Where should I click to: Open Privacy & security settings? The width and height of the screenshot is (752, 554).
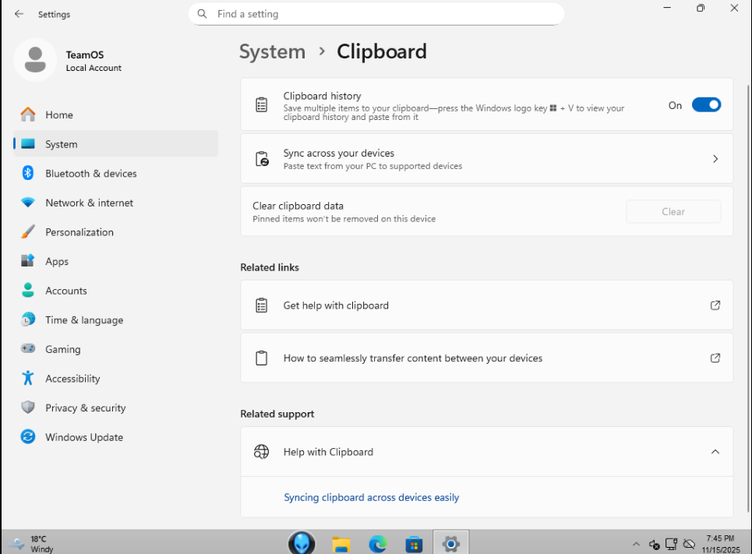(x=115, y=408)
